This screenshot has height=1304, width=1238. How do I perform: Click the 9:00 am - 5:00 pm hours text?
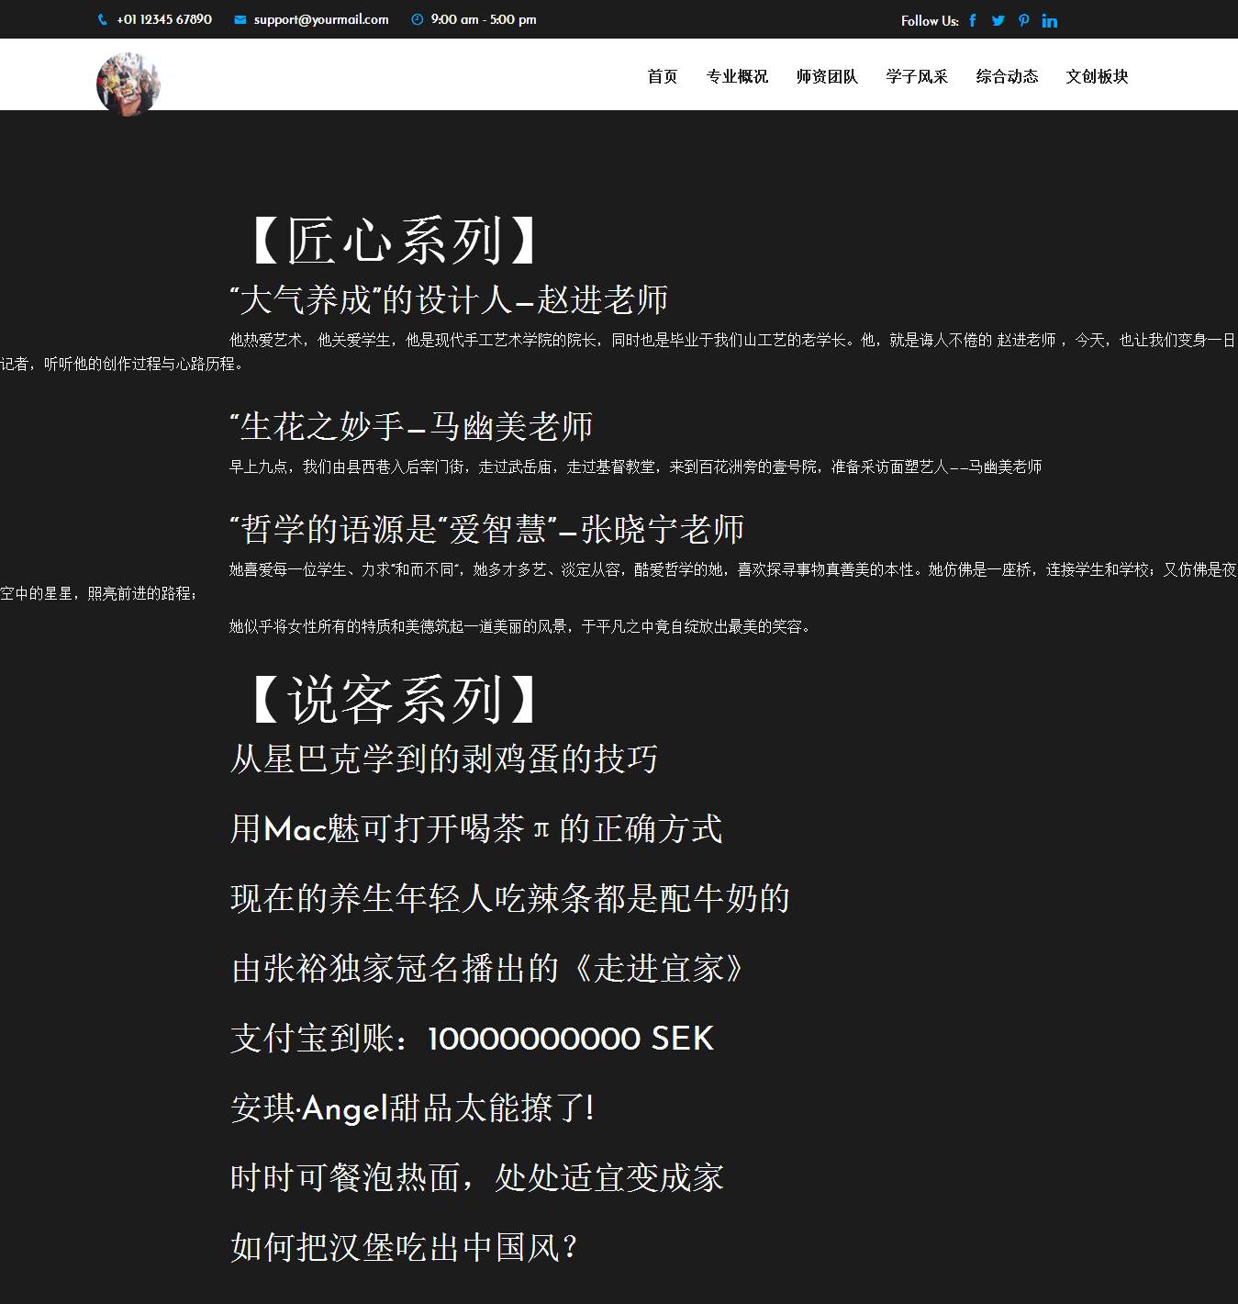tap(484, 19)
